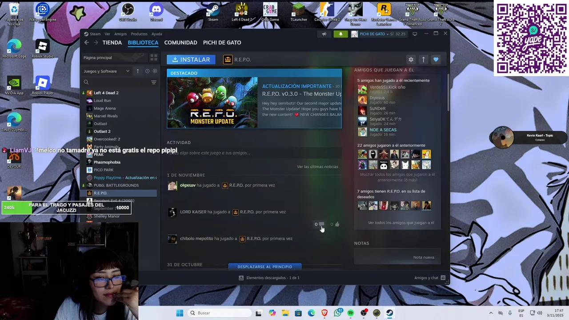Open the green notifications bell
This screenshot has width=569, height=320.
pyautogui.click(x=341, y=34)
